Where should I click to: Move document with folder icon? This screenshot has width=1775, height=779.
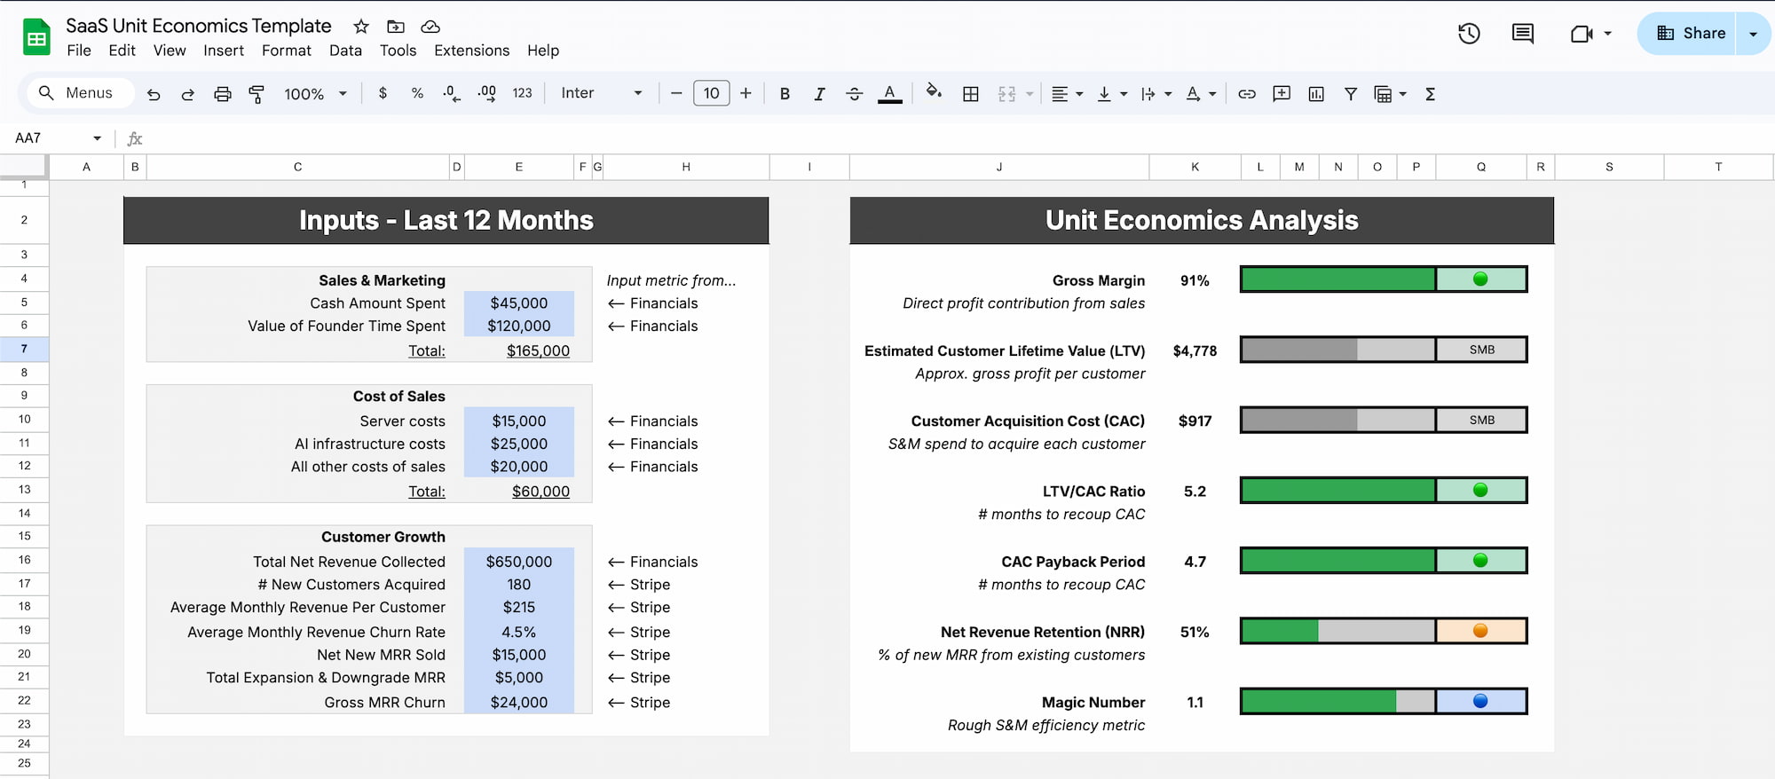[396, 27]
